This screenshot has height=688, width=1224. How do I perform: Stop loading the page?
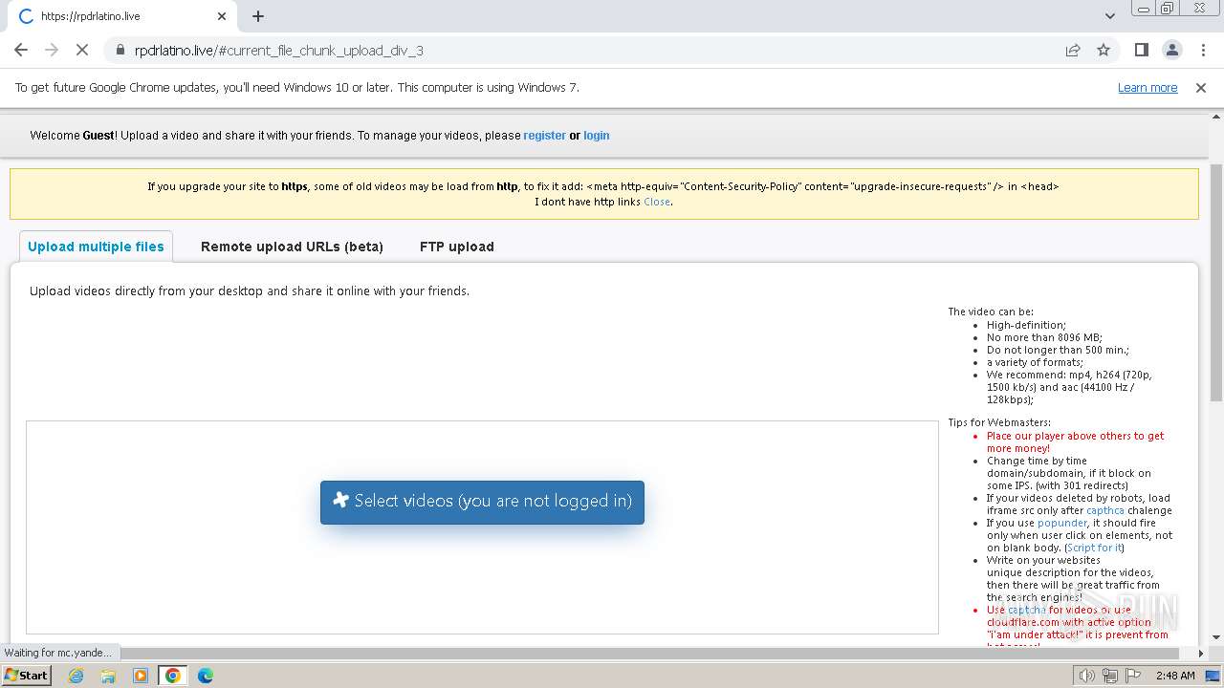(x=82, y=50)
